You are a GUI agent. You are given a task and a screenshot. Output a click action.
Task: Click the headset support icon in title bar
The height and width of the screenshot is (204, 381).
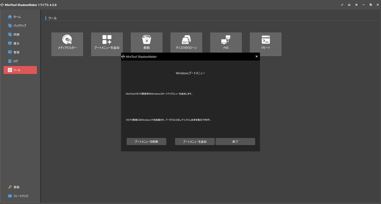click(x=349, y=4)
